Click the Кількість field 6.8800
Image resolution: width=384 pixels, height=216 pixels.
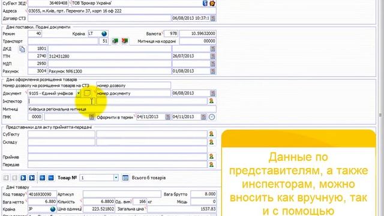click(x=98, y=202)
